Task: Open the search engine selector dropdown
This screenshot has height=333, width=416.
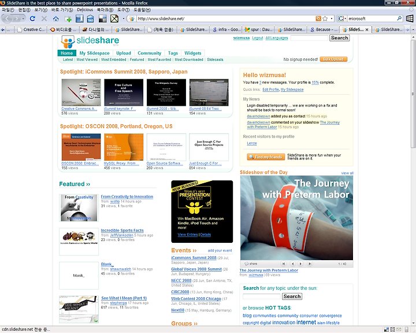Action: (x=345, y=18)
